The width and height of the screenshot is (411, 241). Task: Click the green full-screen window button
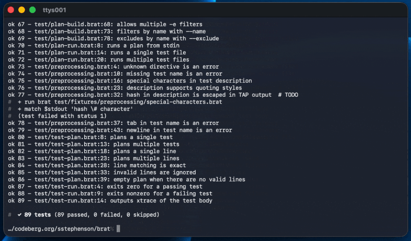32,10
